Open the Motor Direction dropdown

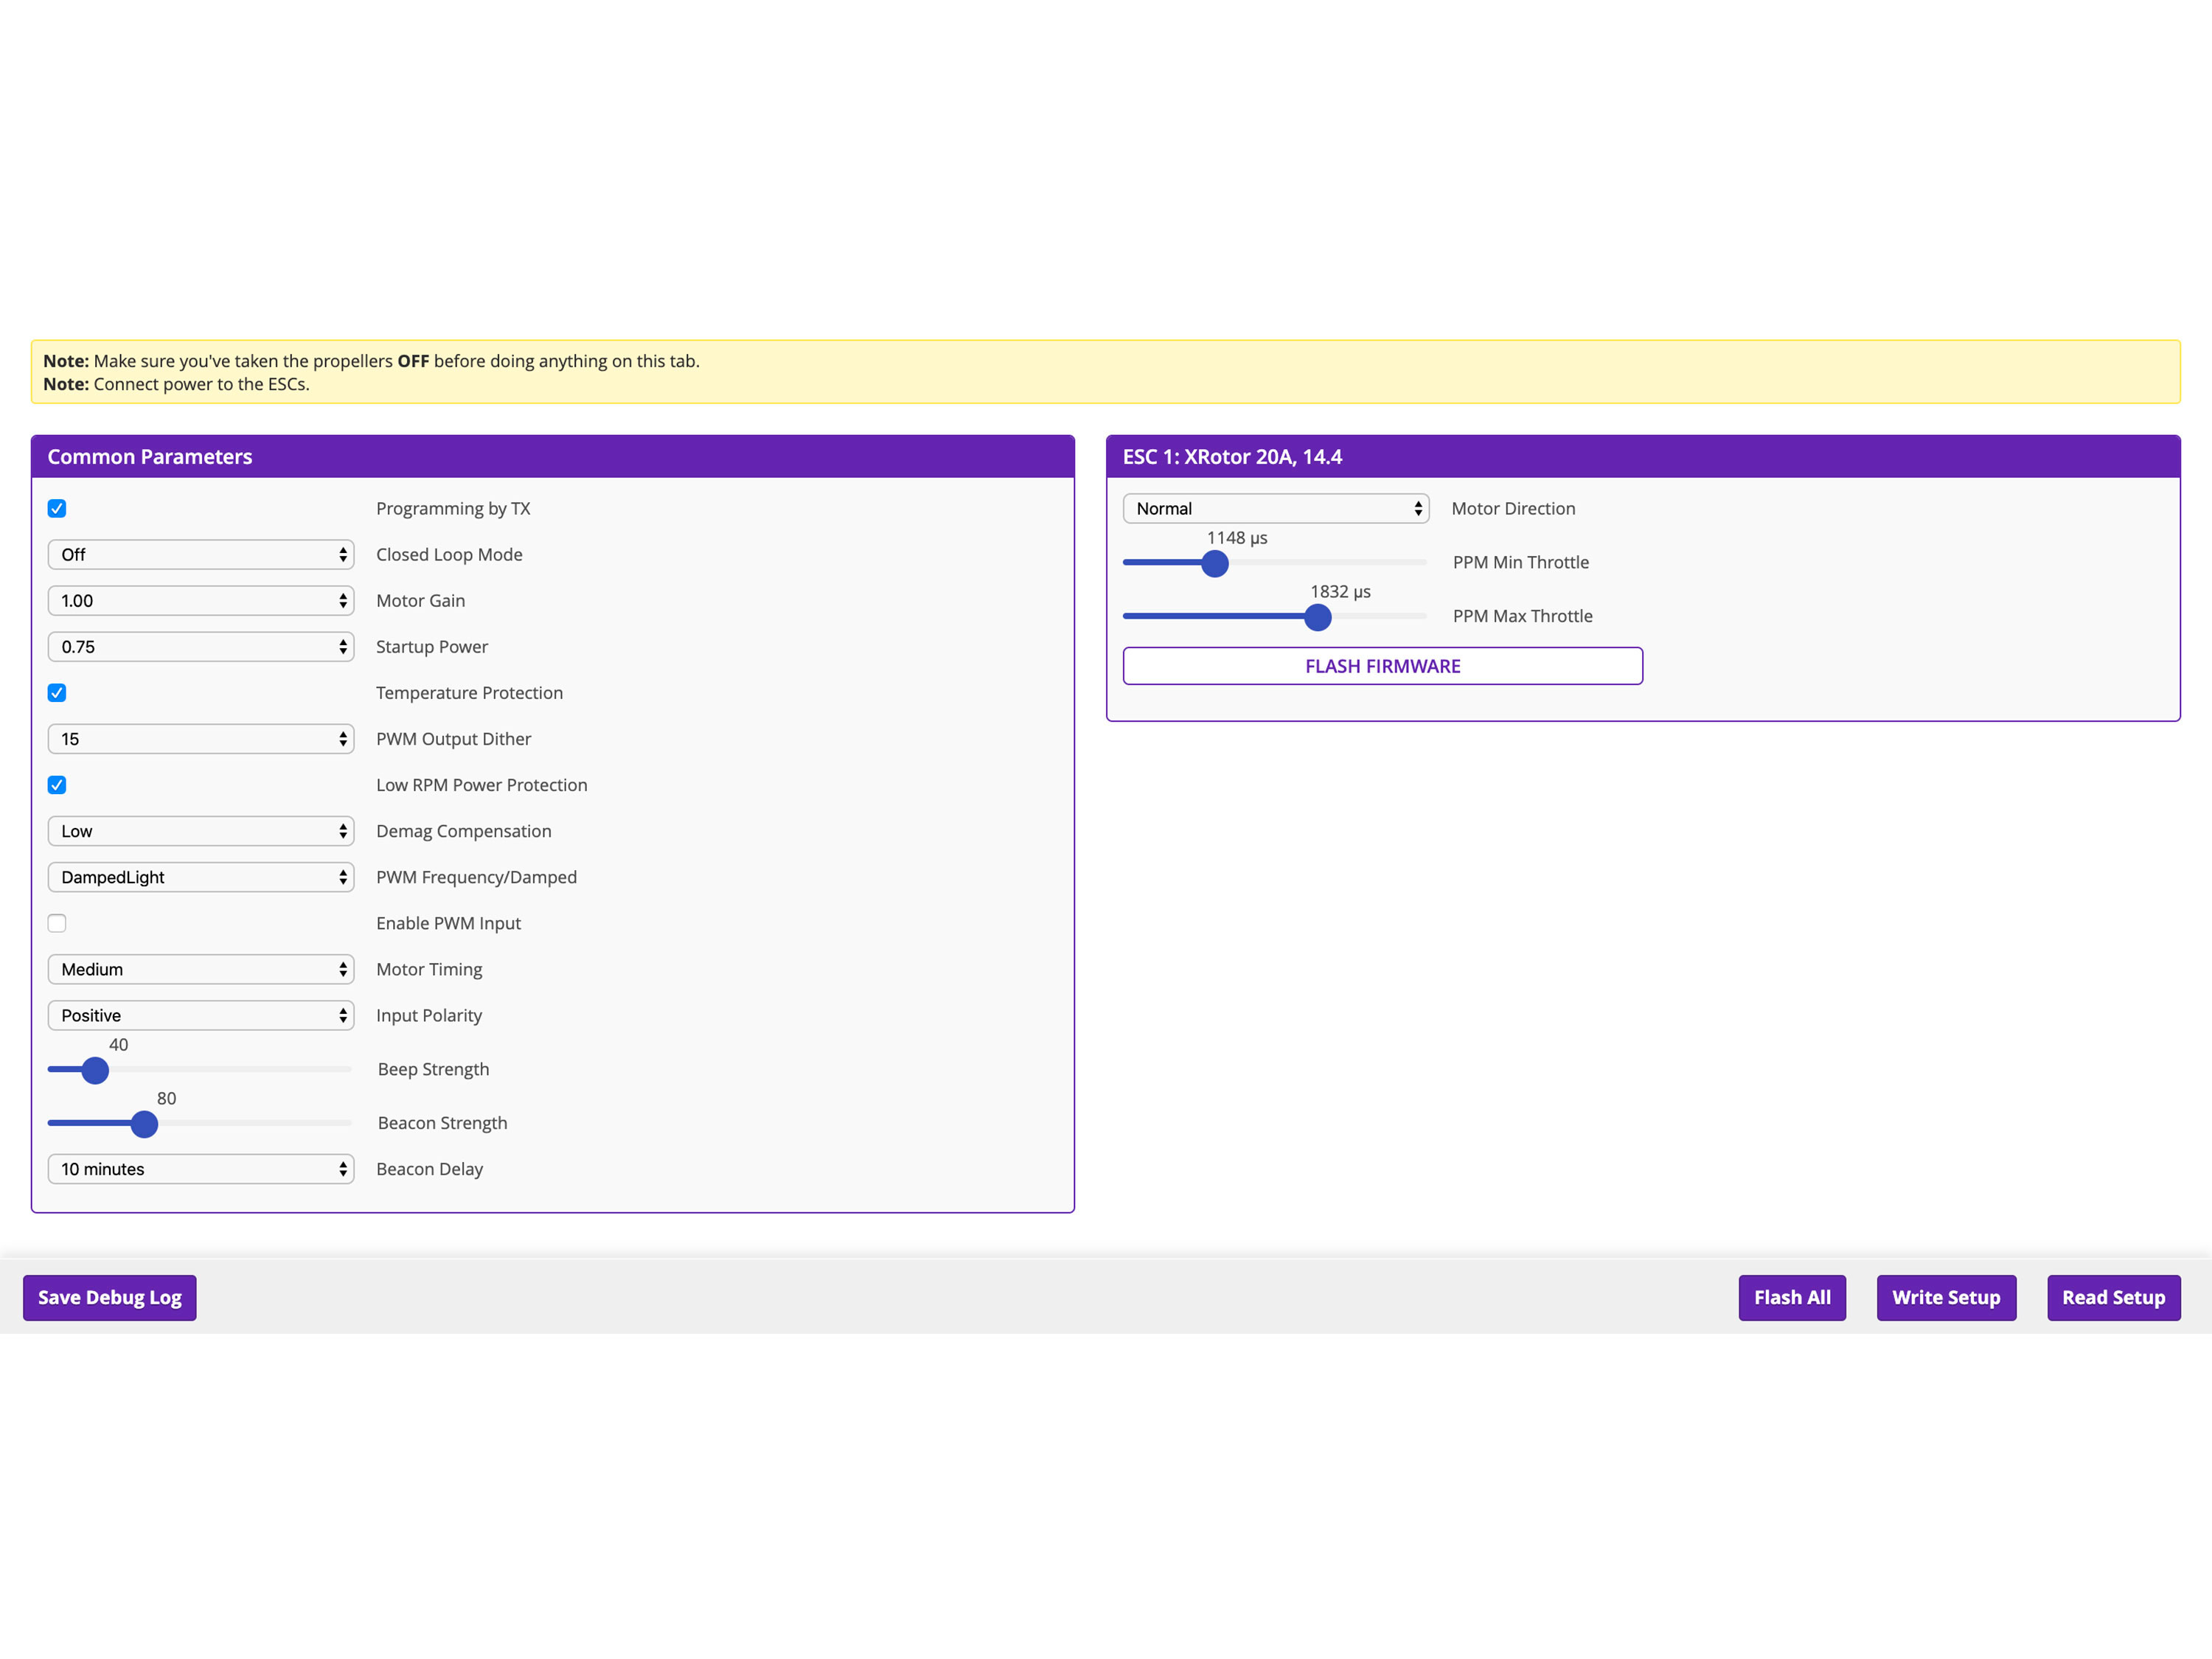point(1275,508)
